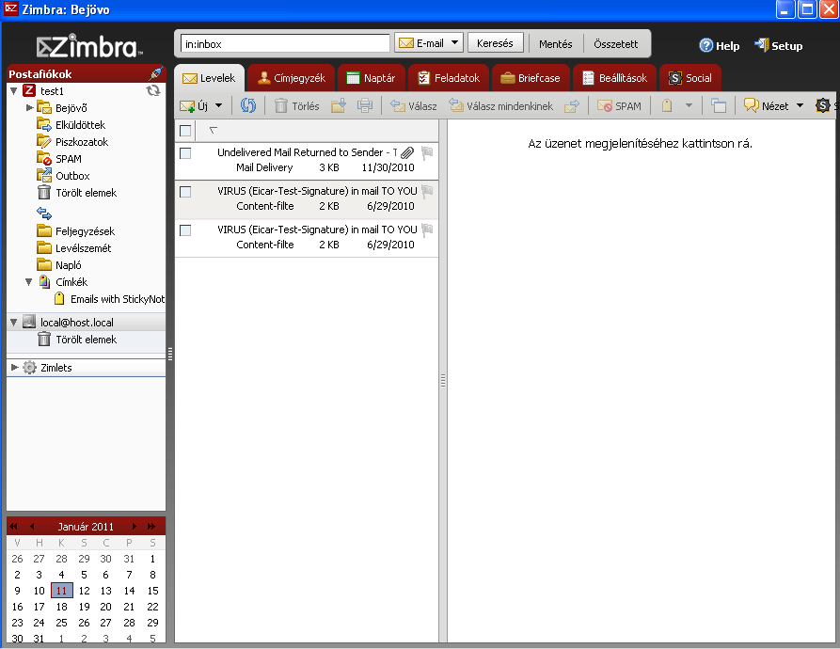Image resolution: width=840 pixels, height=649 pixels.
Task: Flag the first VIRUS message
Action: (x=427, y=191)
